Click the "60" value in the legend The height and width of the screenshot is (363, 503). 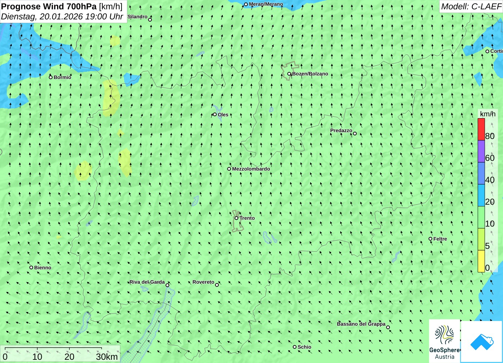(x=490, y=158)
